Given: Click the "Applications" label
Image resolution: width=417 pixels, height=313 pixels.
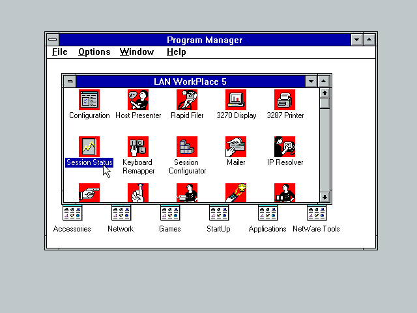Looking at the screenshot, I should click(x=267, y=229).
